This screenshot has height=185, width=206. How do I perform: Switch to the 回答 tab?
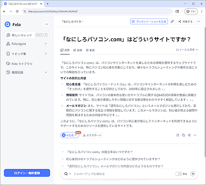point(65,50)
